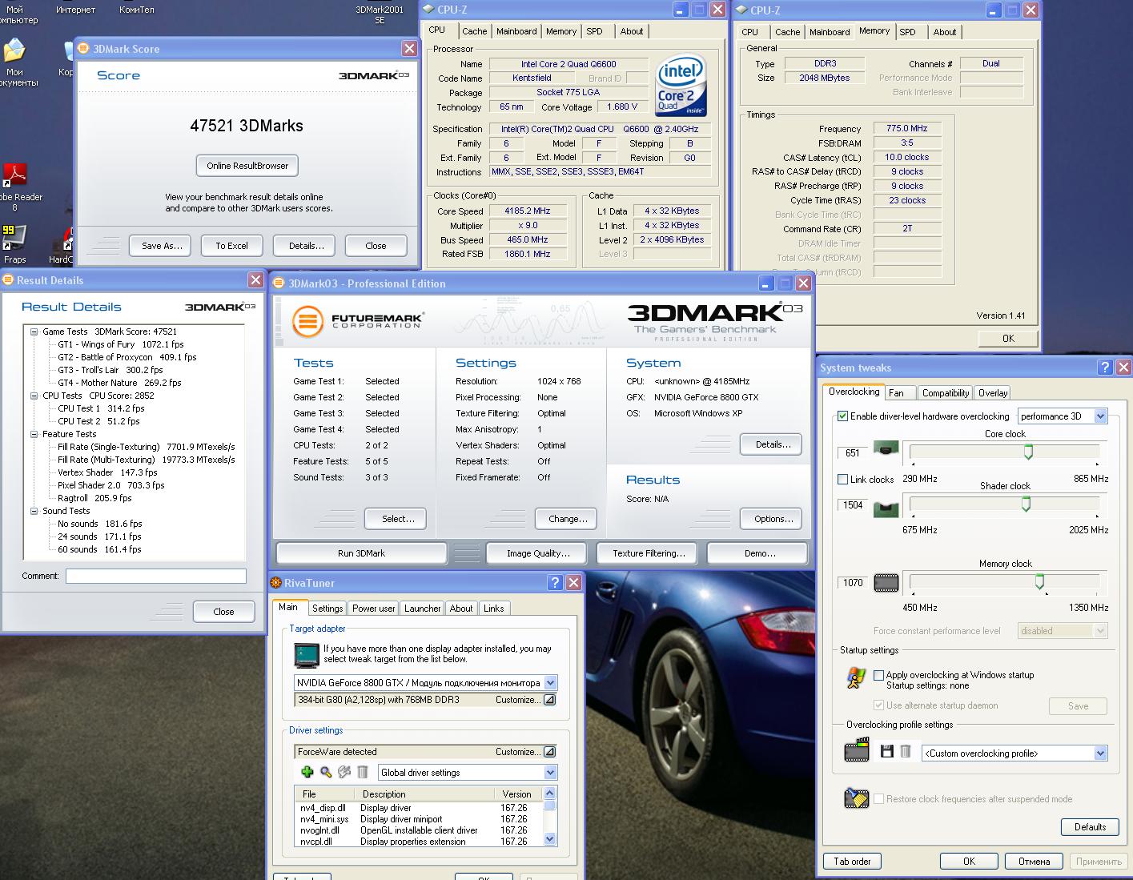Screen dimensions: 1133x880
Task: Click the Core clock slider handle
Action: click(x=1028, y=452)
